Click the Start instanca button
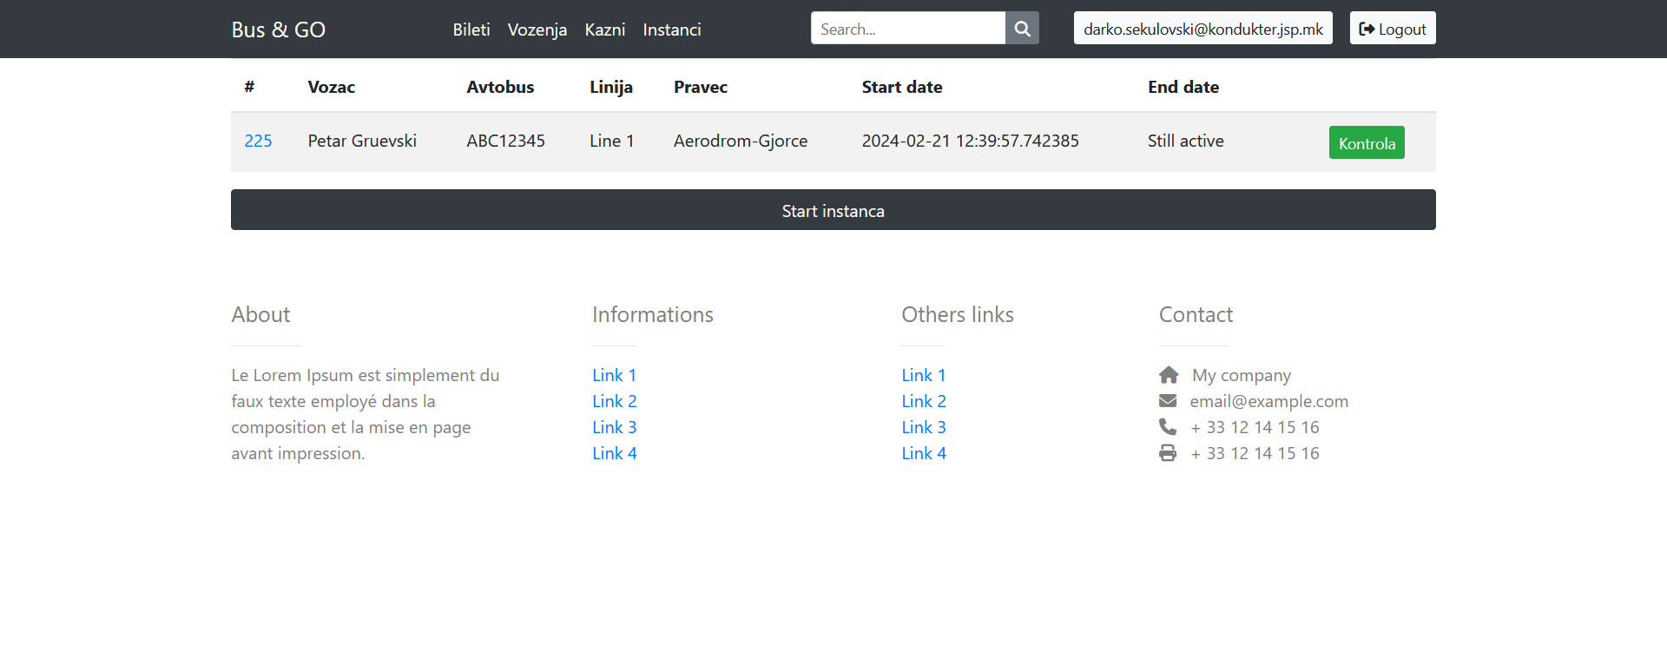Screen dimensions: 1667x671 [x=833, y=210]
